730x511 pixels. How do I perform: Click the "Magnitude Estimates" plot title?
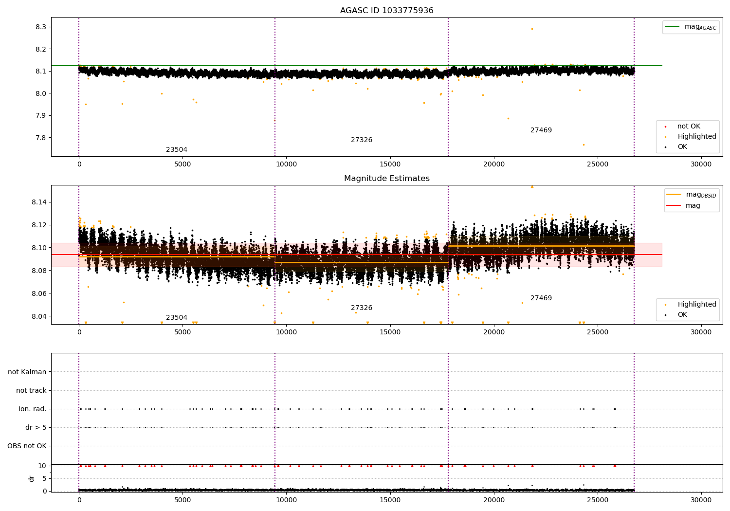386,179
